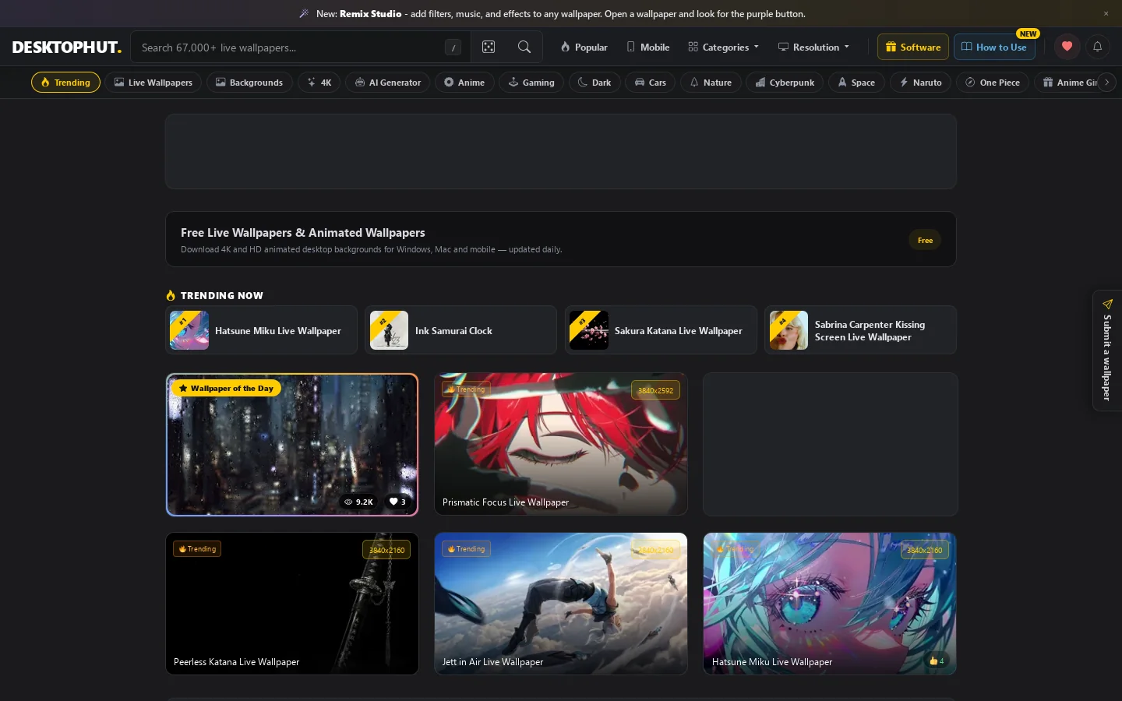
Task: Click the Software button
Action: pos(913,48)
